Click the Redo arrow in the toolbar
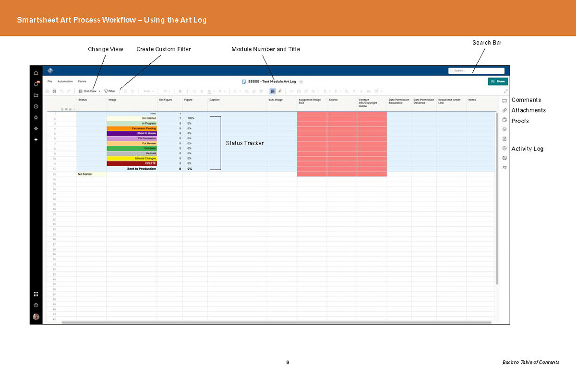This screenshot has width=576, height=372. [69, 91]
